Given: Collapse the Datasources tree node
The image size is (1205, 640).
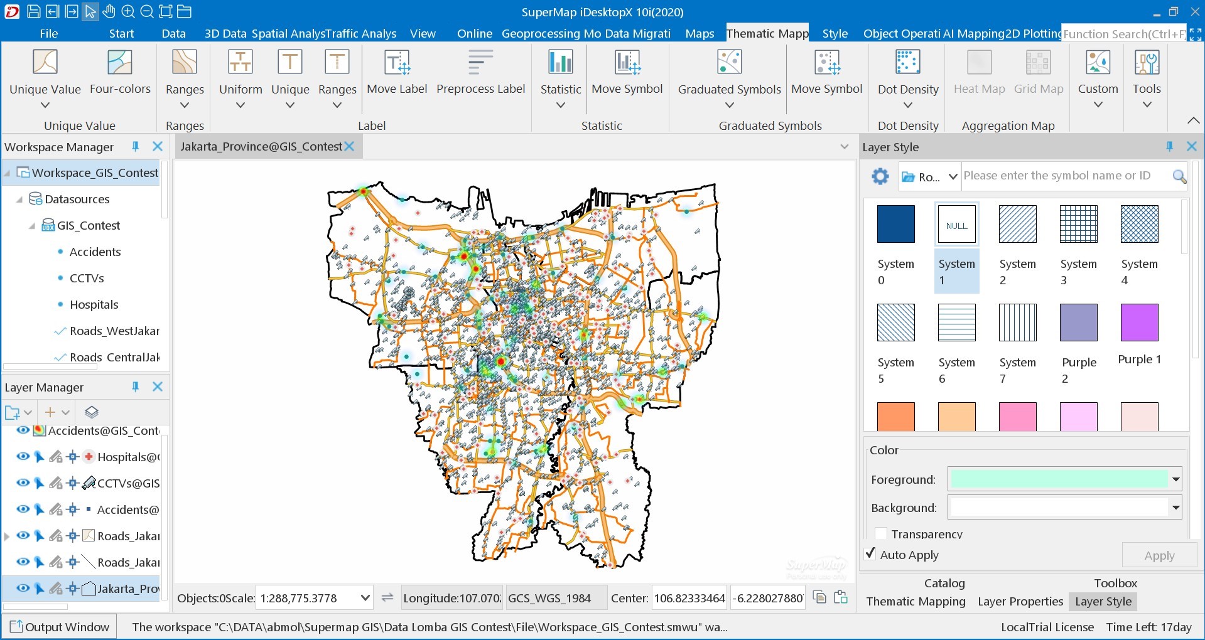Looking at the screenshot, I should [19, 199].
